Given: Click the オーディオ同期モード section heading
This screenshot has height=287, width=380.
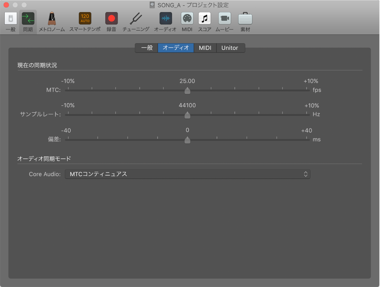Looking at the screenshot, I should click(44, 159).
